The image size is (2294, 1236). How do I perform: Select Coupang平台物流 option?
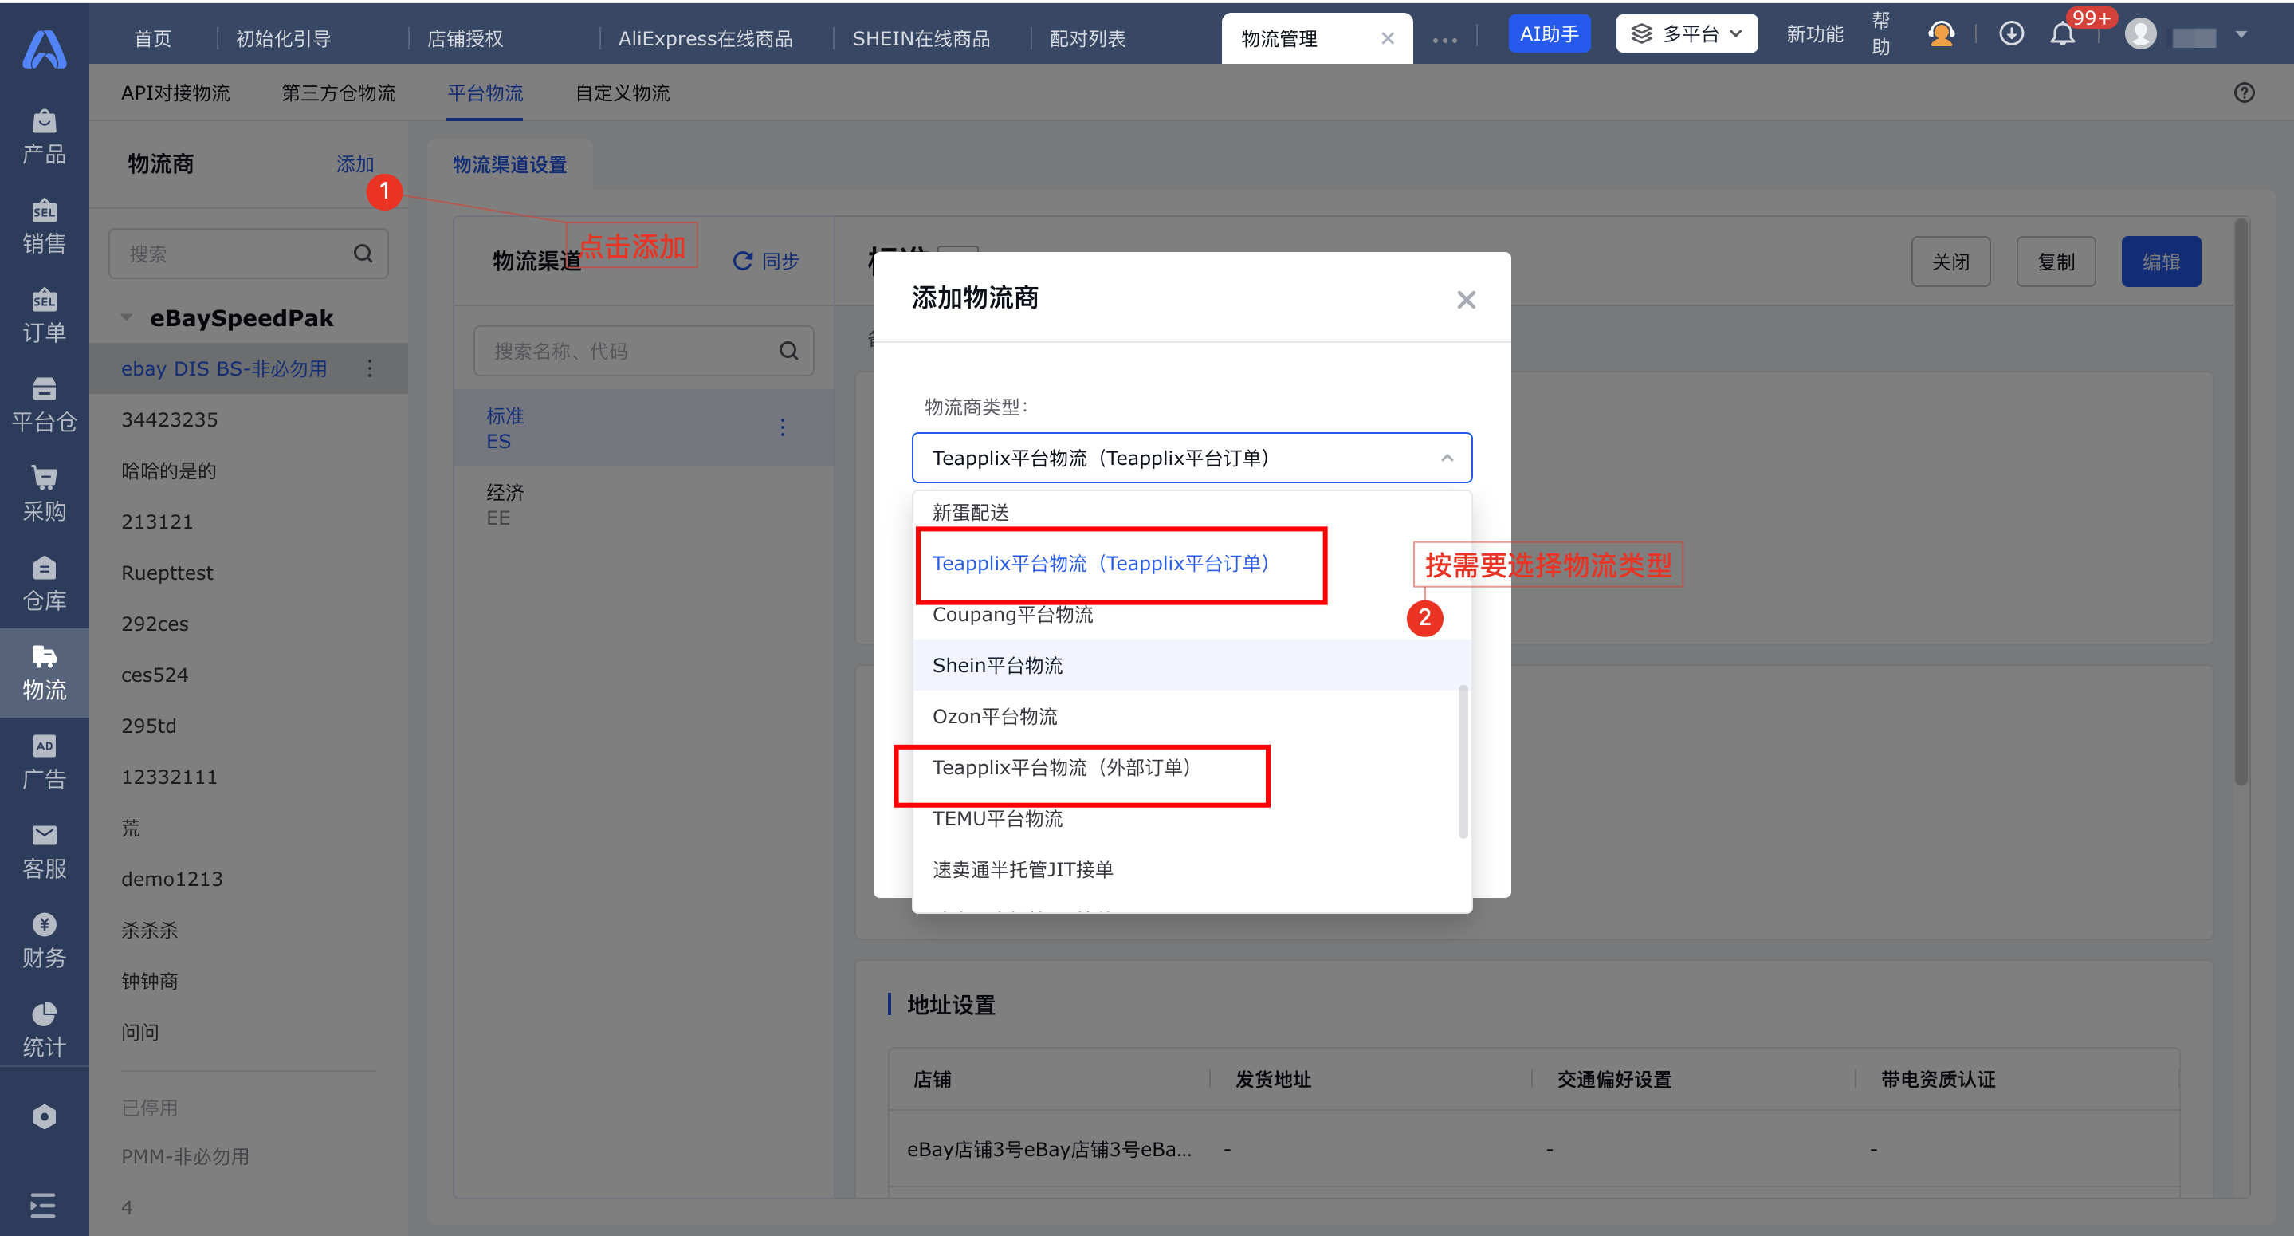coord(1192,614)
